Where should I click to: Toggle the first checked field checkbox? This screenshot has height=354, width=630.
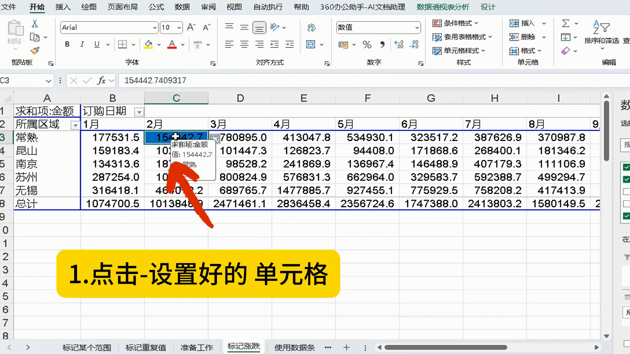(x=626, y=167)
